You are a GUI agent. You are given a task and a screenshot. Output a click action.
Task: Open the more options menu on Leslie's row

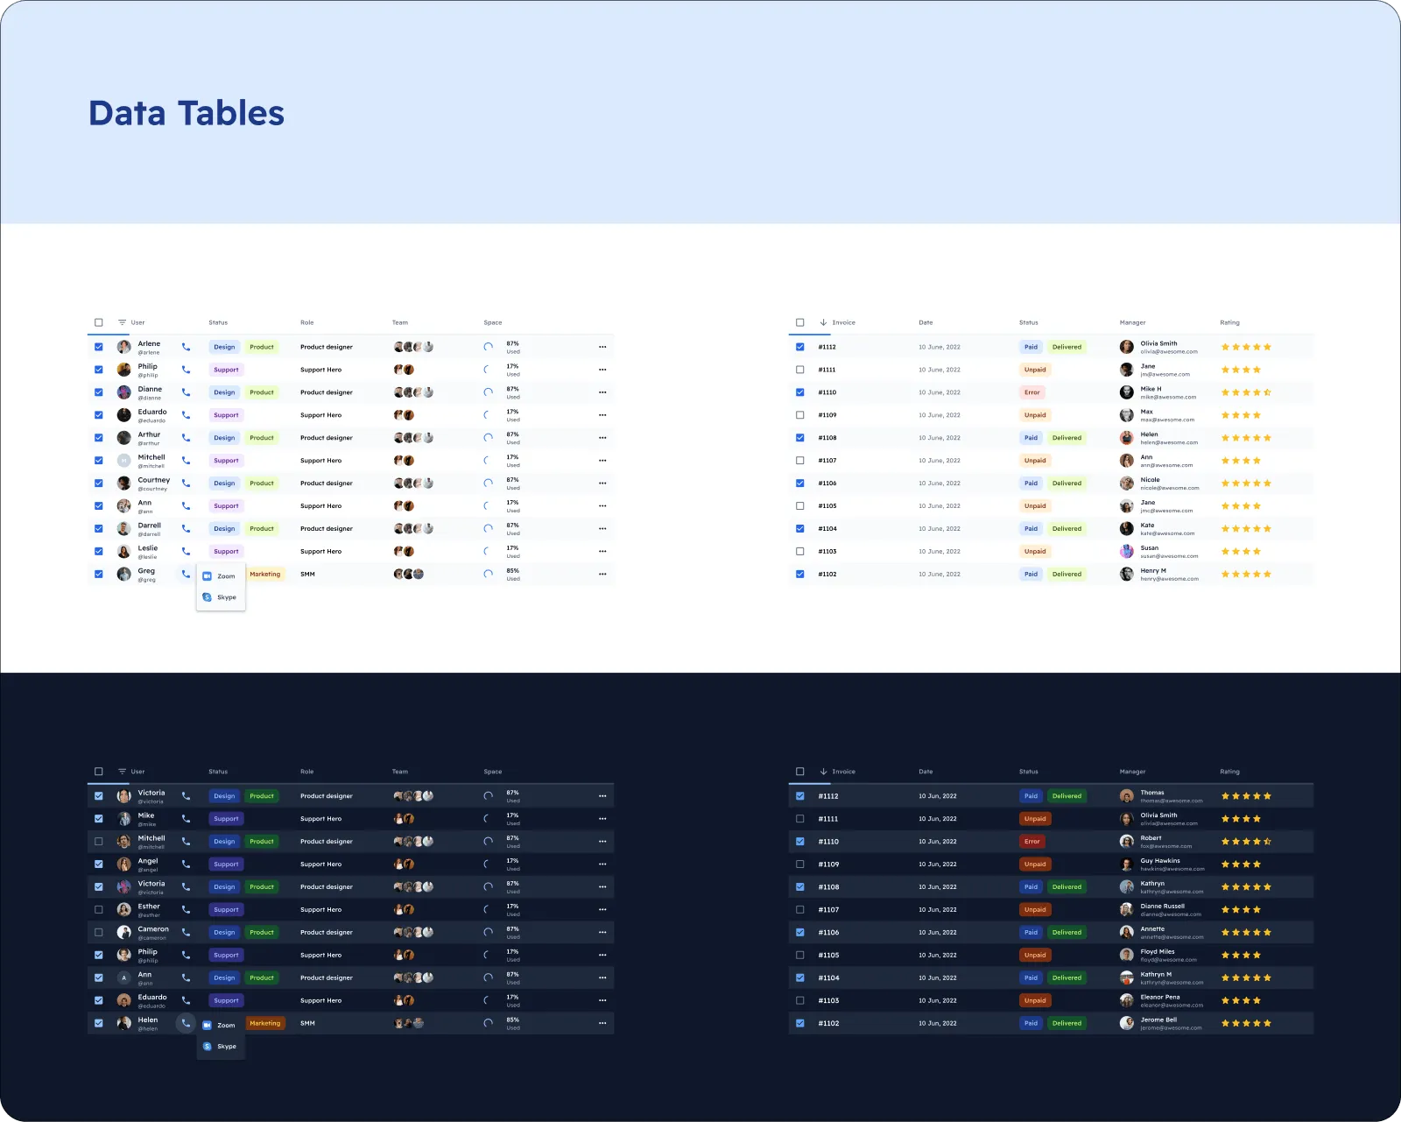tap(602, 551)
